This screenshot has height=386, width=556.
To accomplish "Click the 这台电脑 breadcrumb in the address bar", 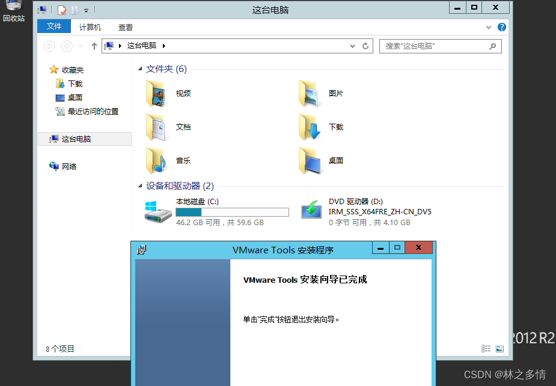I will click(142, 46).
